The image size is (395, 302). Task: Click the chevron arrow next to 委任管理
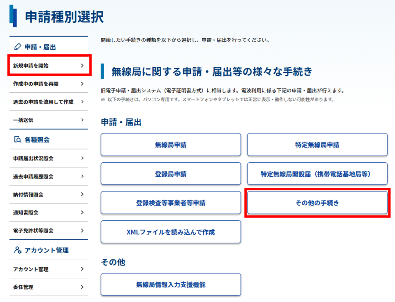click(x=82, y=287)
